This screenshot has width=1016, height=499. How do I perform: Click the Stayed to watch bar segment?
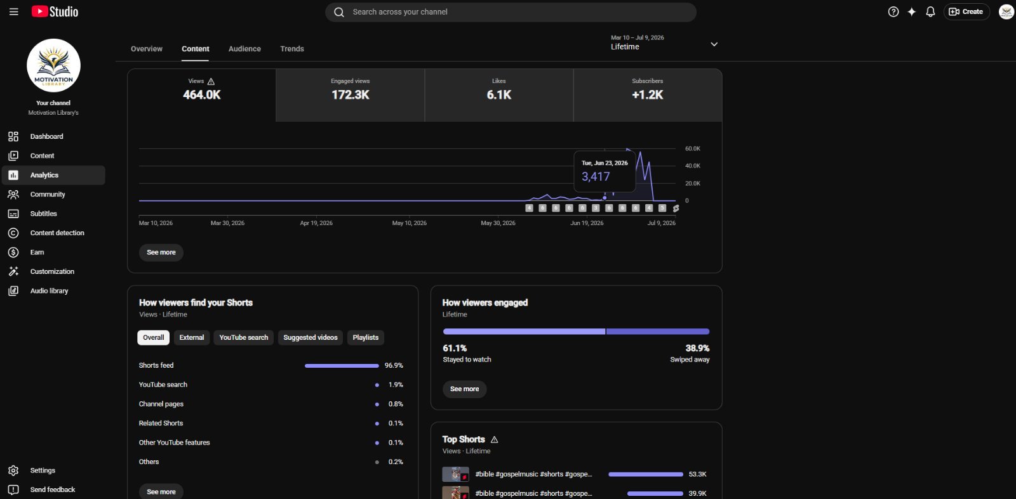[524, 332]
